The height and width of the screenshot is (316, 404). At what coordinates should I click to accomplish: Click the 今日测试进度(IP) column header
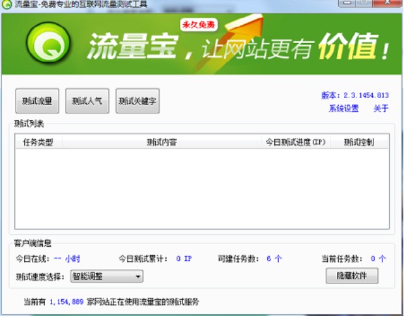[296, 142]
